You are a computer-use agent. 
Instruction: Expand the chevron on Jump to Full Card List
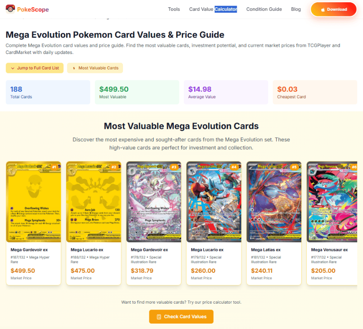(13, 68)
